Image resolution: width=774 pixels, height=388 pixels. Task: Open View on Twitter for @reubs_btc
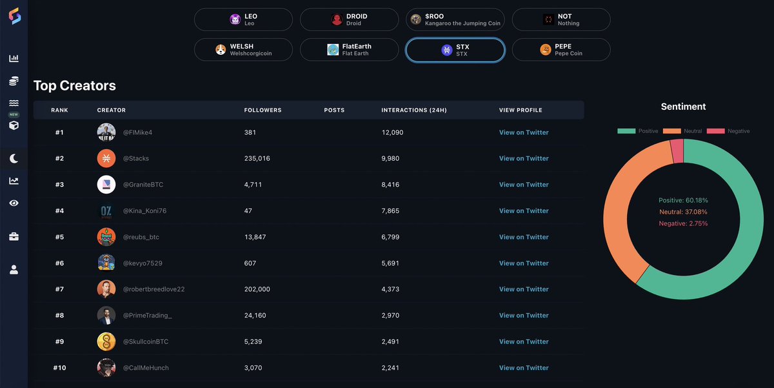coord(524,237)
